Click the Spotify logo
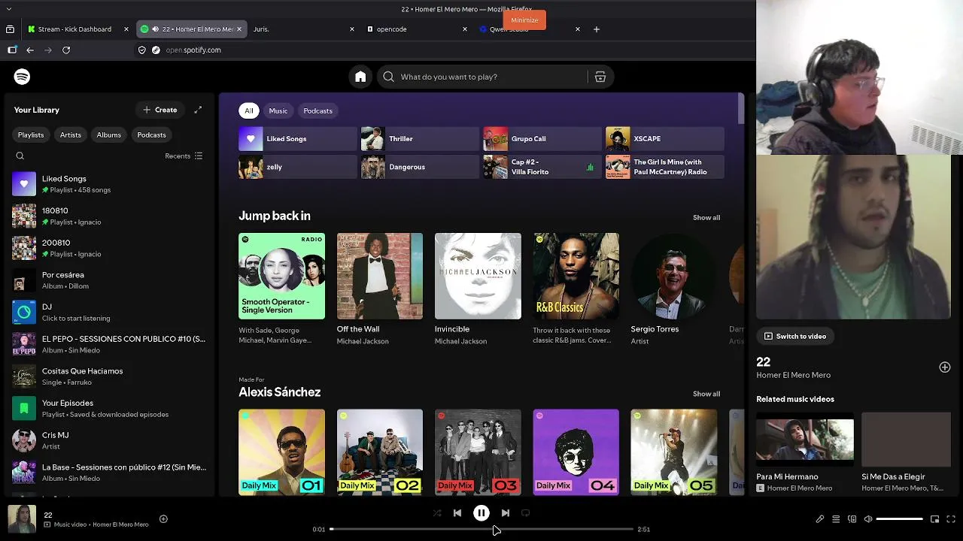 [x=22, y=77]
